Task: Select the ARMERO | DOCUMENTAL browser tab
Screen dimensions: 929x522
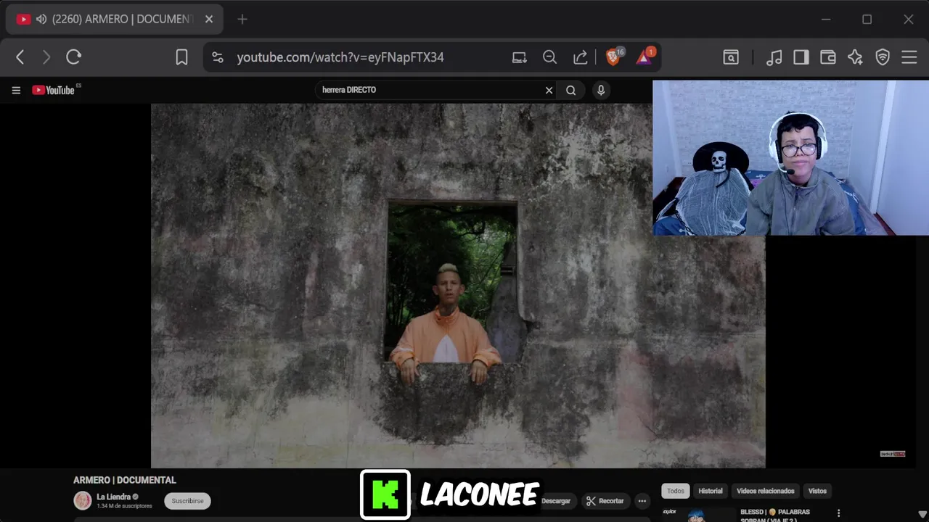Action: 115,20
